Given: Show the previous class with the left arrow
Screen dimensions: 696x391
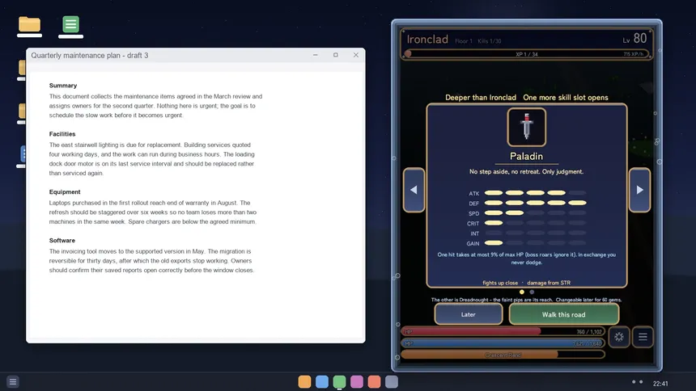Looking at the screenshot, I should click(414, 190).
